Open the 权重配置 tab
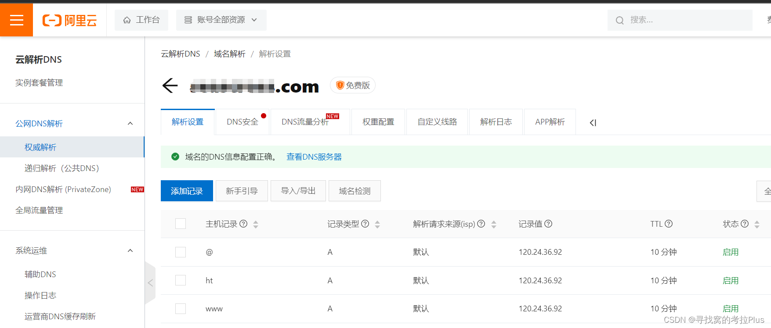This screenshot has width=771, height=328. pos(378,122)
